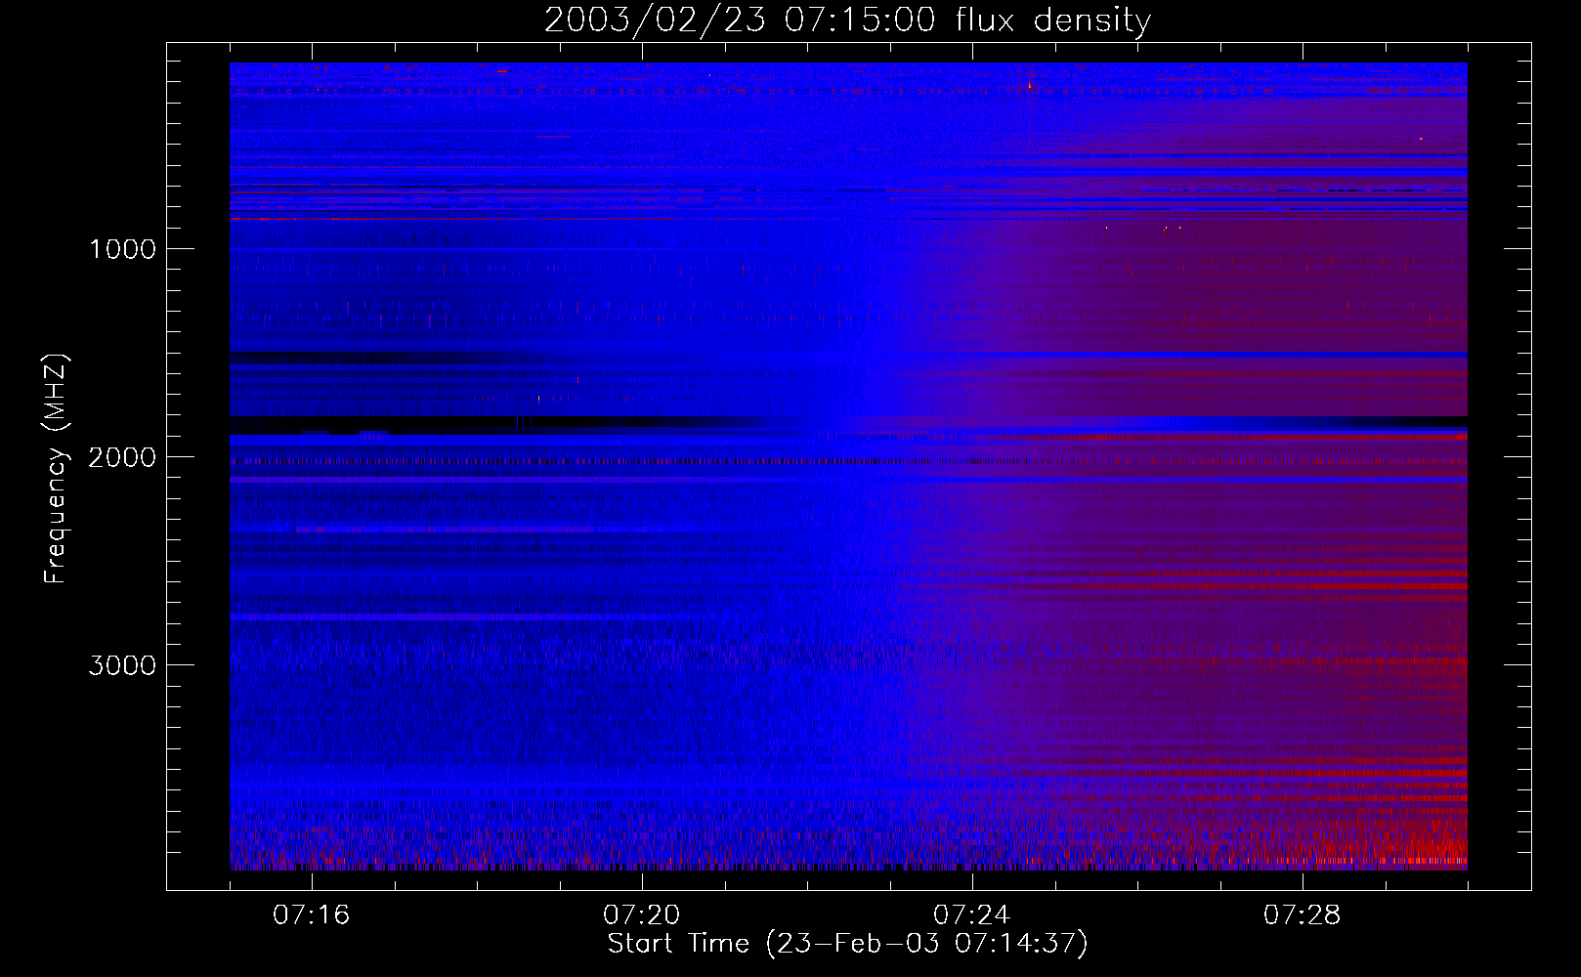Viewport: 1581px width, 977px height.
Task: Click the plot title '2003/02/23 07:15:00 flux density'
Action: (847, 20)
